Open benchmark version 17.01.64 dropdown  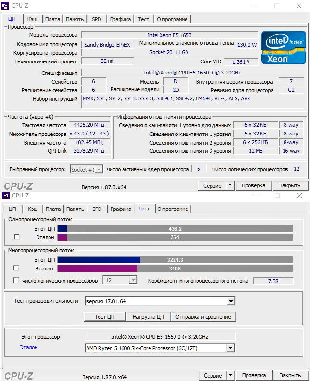[231, 301]
